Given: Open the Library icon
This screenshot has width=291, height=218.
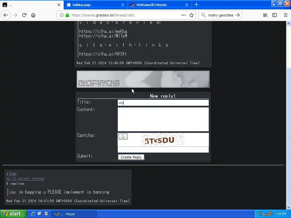Looking at the screenshot, I should coord(265,15).
